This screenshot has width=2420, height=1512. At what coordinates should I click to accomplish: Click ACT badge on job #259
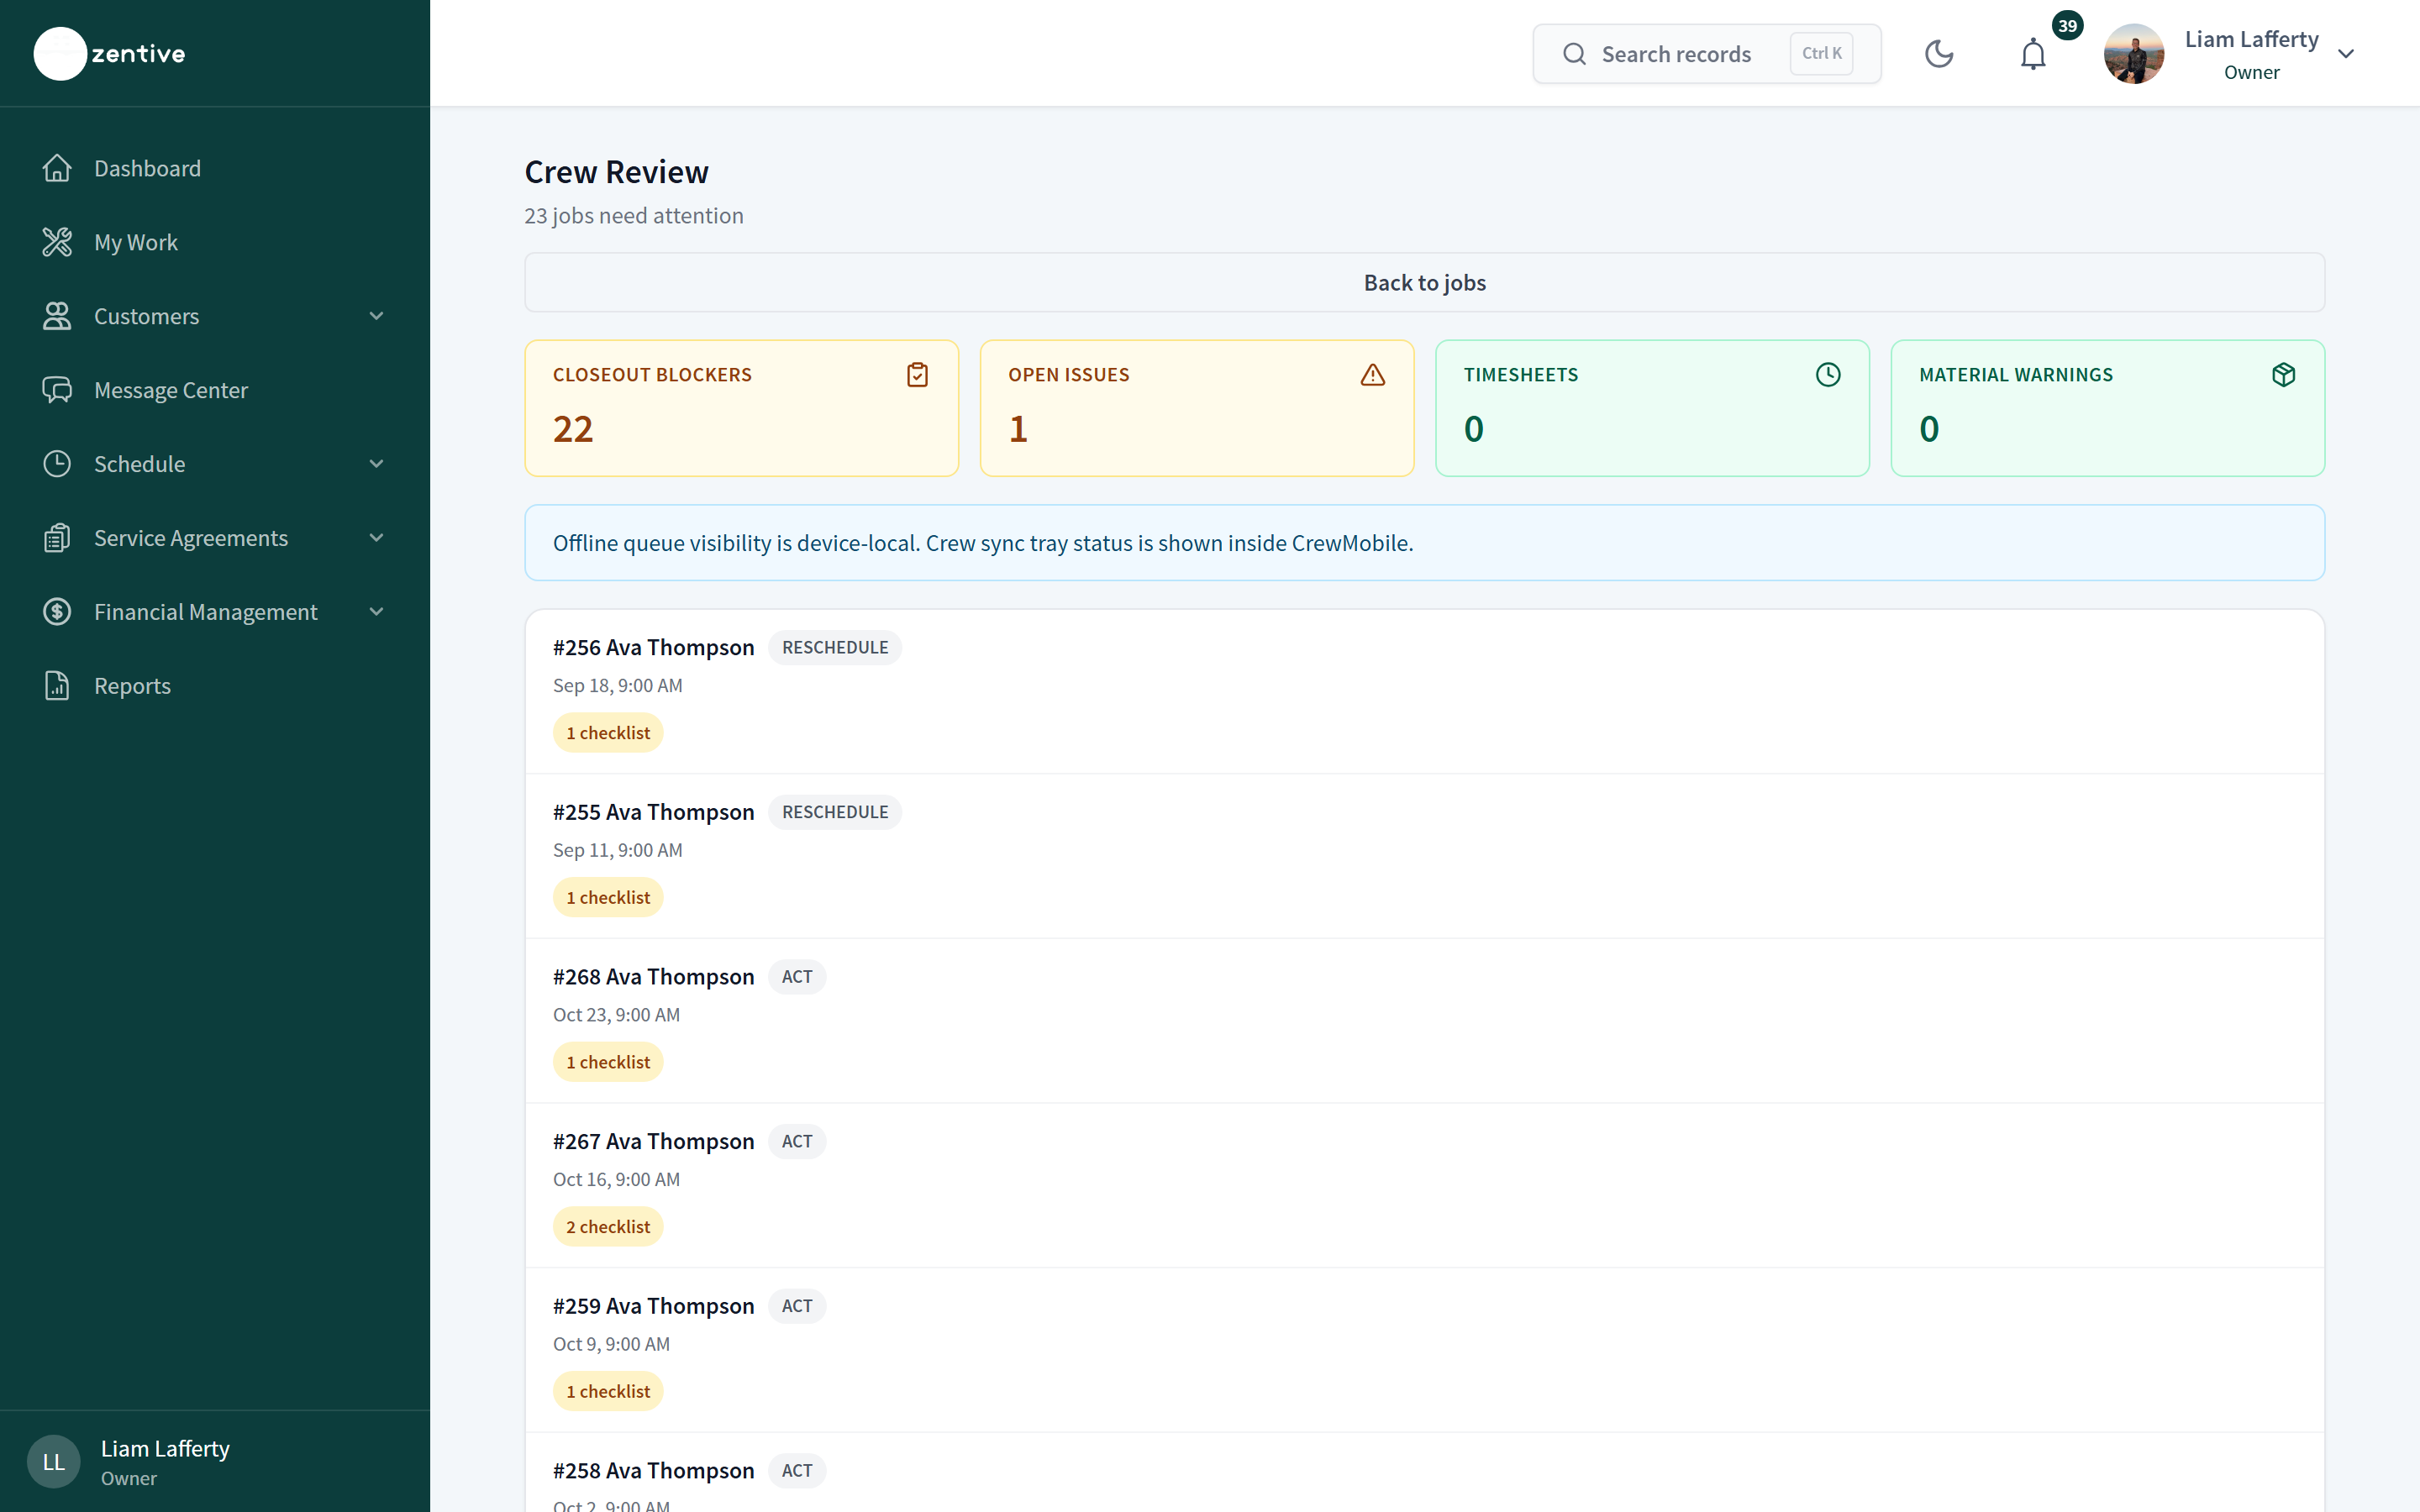click(x=797, y=1306)
